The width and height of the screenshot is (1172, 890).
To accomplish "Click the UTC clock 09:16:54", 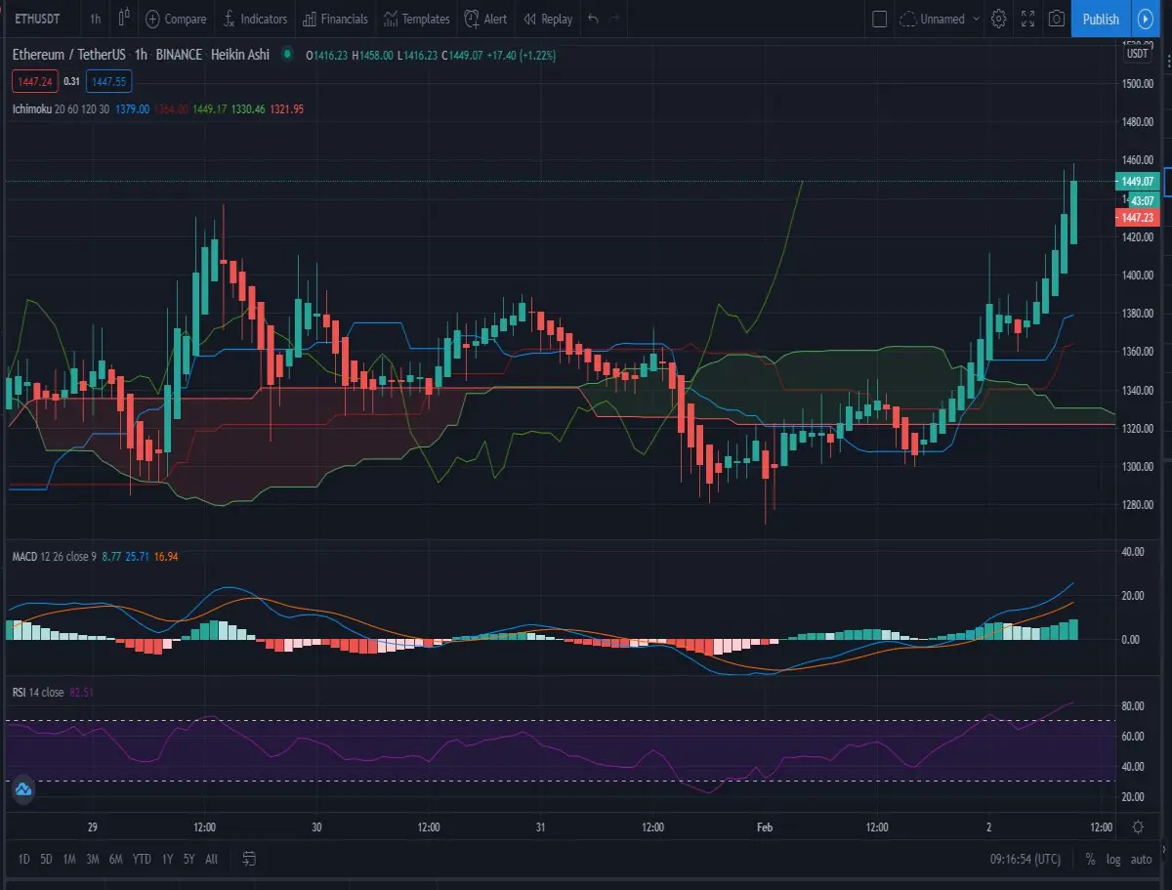I will coord(1025,859).
